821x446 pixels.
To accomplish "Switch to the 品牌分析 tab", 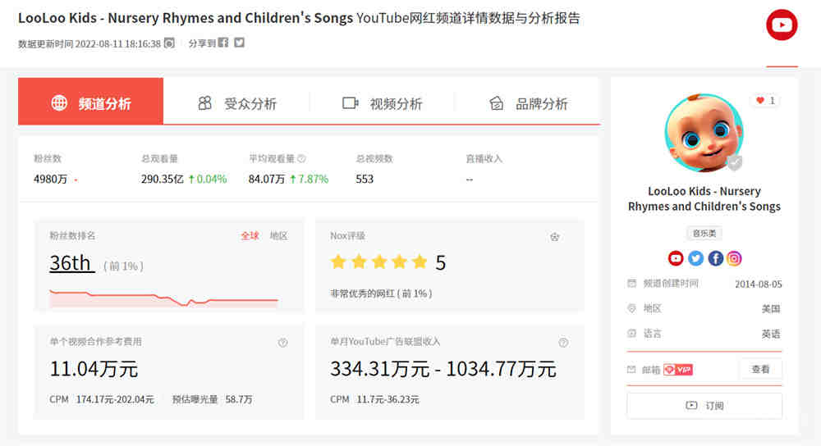I will point(528,103).
